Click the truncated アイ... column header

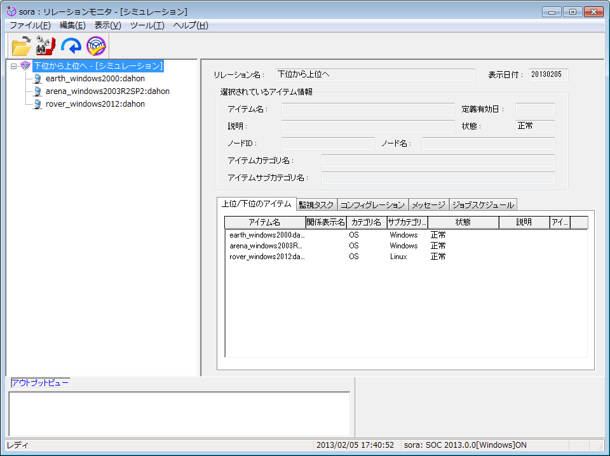pos(560,222)
